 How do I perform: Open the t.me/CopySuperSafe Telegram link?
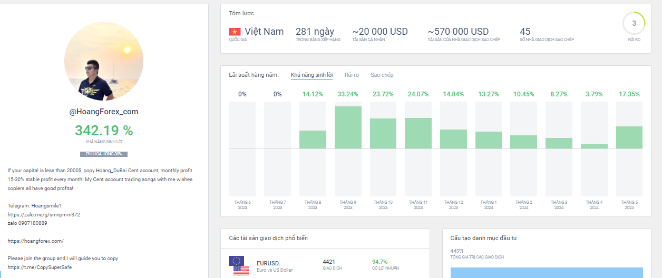click(x=40, y=267)
